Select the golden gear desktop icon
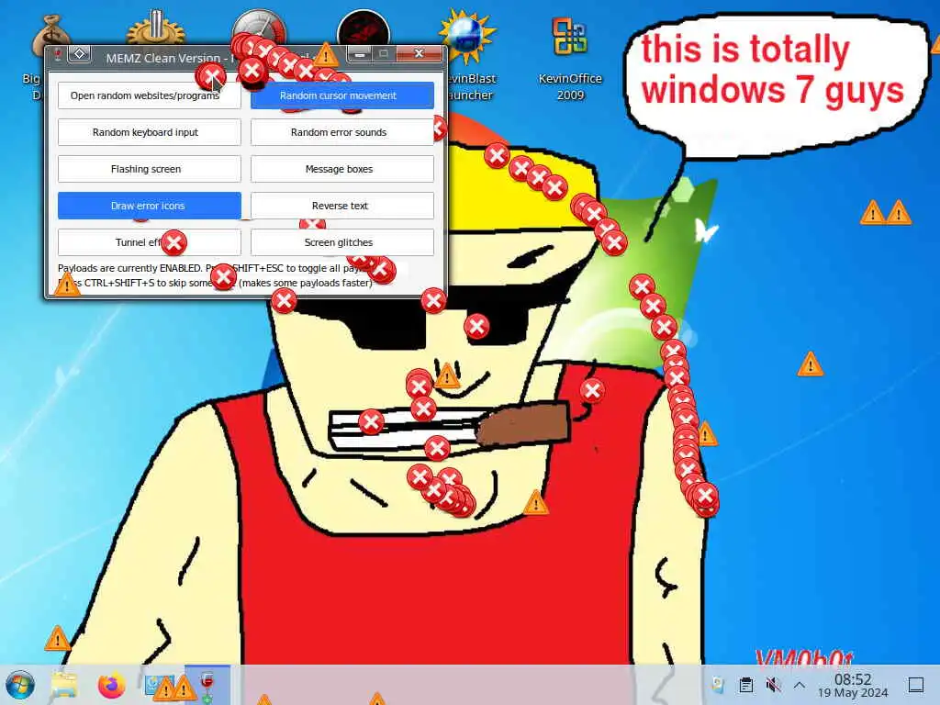Viewport: 940px width, 705px height. click(156, 28)
